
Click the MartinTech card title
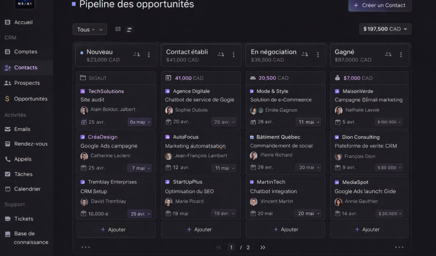coord(271,182)
